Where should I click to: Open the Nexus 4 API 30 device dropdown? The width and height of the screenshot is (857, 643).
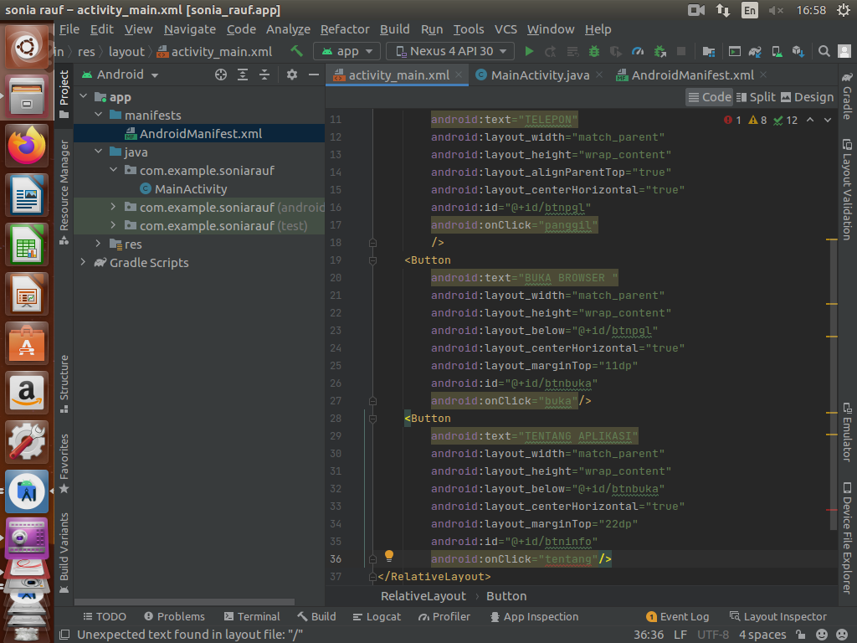(x=450, y=51)
